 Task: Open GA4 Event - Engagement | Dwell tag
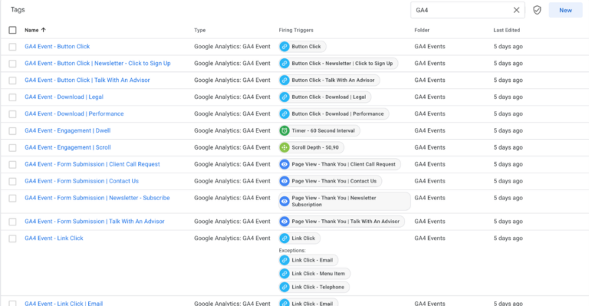[67, 130]
